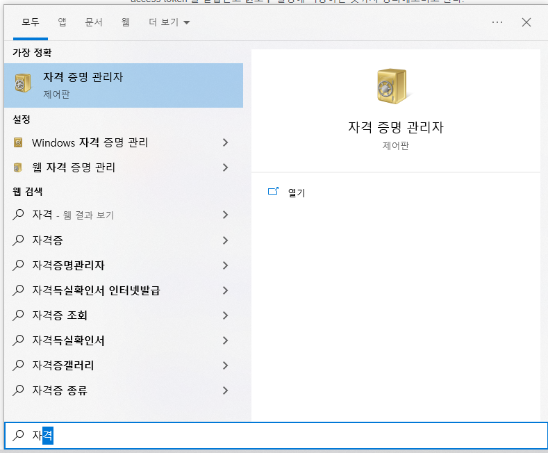Select the 자격증명관리자 web suggestion

(124, 265)
